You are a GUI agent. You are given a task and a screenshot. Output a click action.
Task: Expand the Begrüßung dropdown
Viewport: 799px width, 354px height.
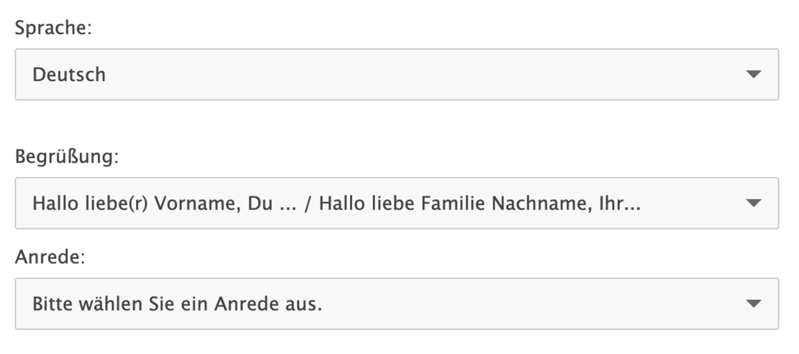396,203
